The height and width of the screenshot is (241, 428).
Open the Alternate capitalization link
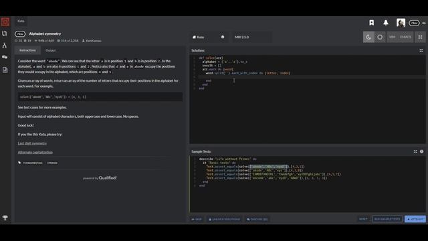[x=35, y=152]
